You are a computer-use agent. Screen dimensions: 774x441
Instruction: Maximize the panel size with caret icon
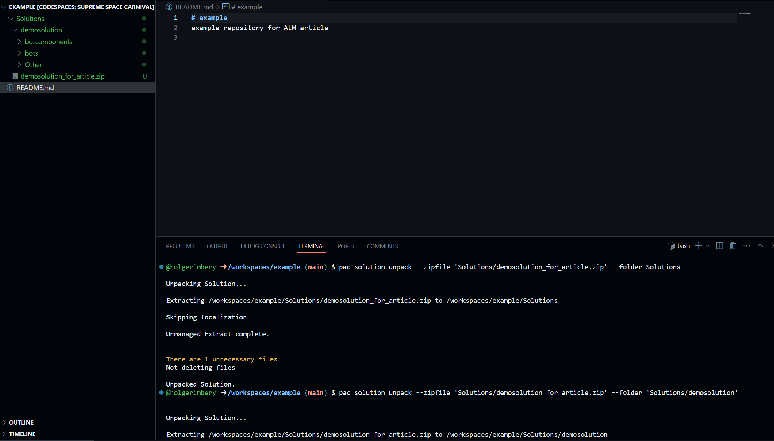coord(760,245)
